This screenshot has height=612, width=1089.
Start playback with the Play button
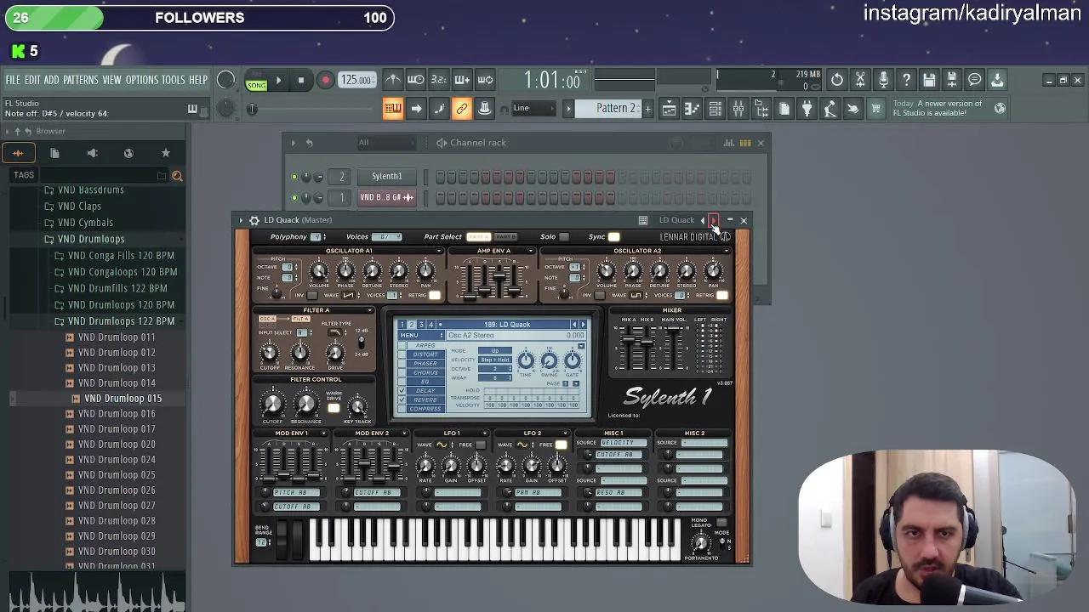coord(278,81)
